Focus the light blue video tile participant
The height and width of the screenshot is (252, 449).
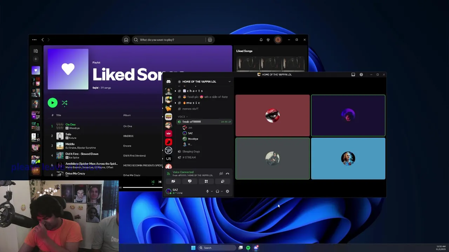point(348,159)
